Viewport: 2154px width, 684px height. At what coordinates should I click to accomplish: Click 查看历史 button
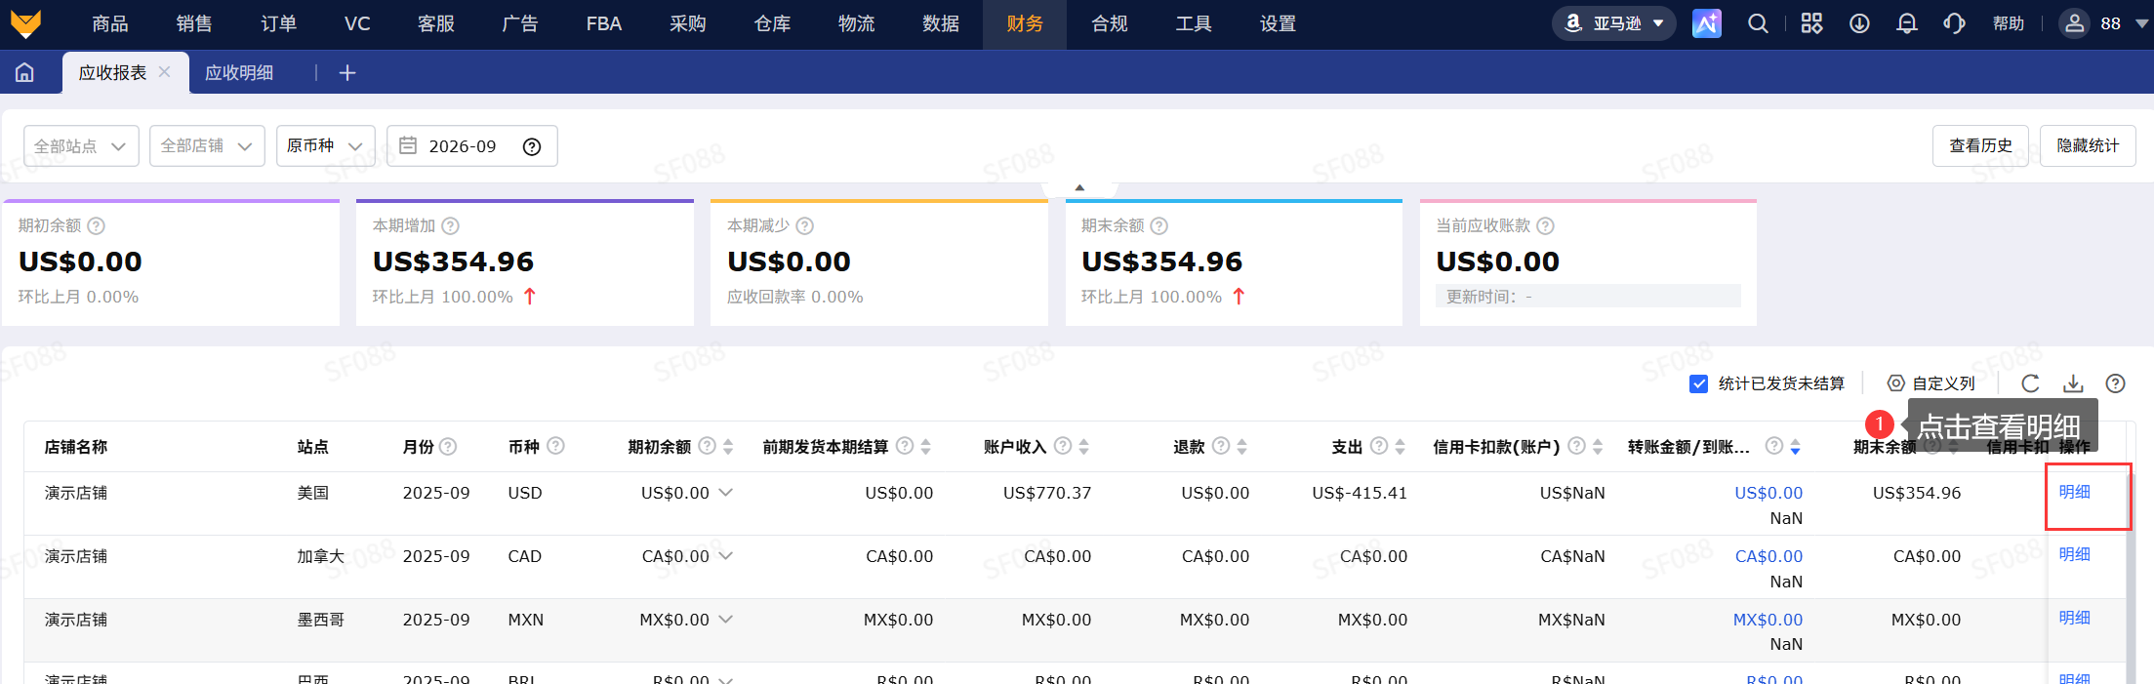1980,145
